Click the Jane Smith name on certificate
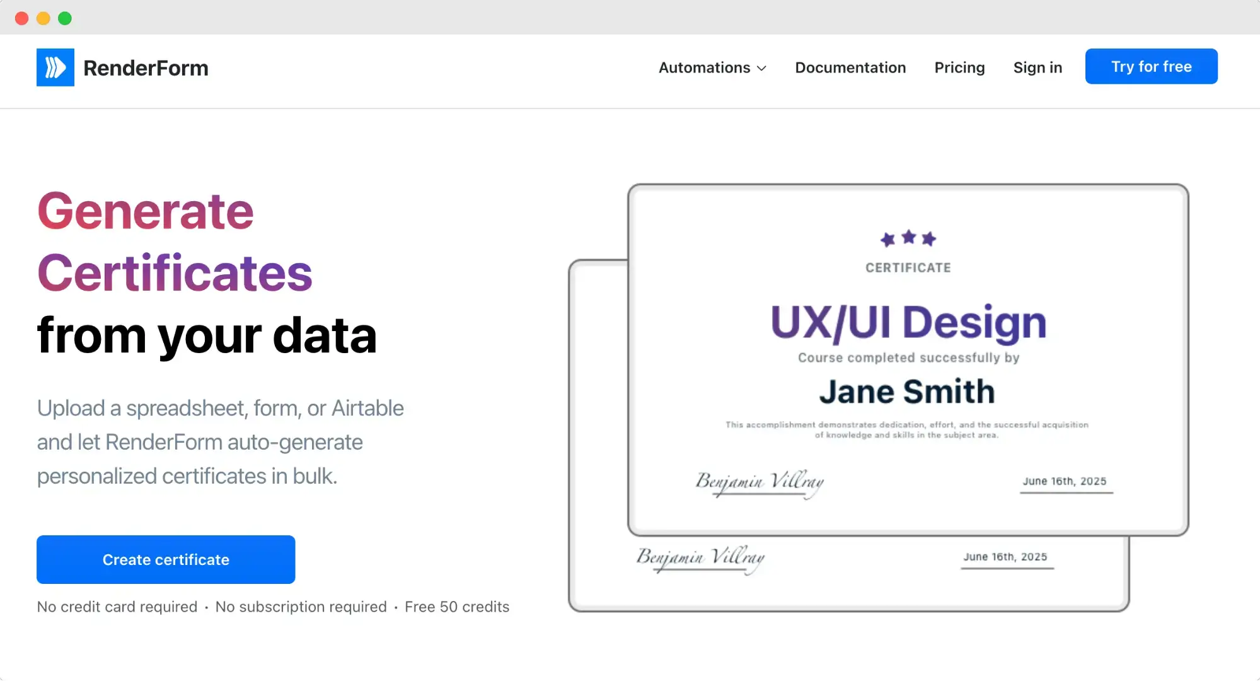This screenshot has height=681, width=1260. [x=907, y=392]
